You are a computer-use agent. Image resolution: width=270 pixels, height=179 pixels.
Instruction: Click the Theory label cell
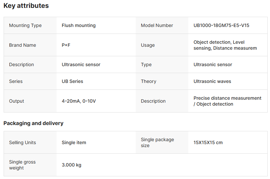tap(148, 81)
